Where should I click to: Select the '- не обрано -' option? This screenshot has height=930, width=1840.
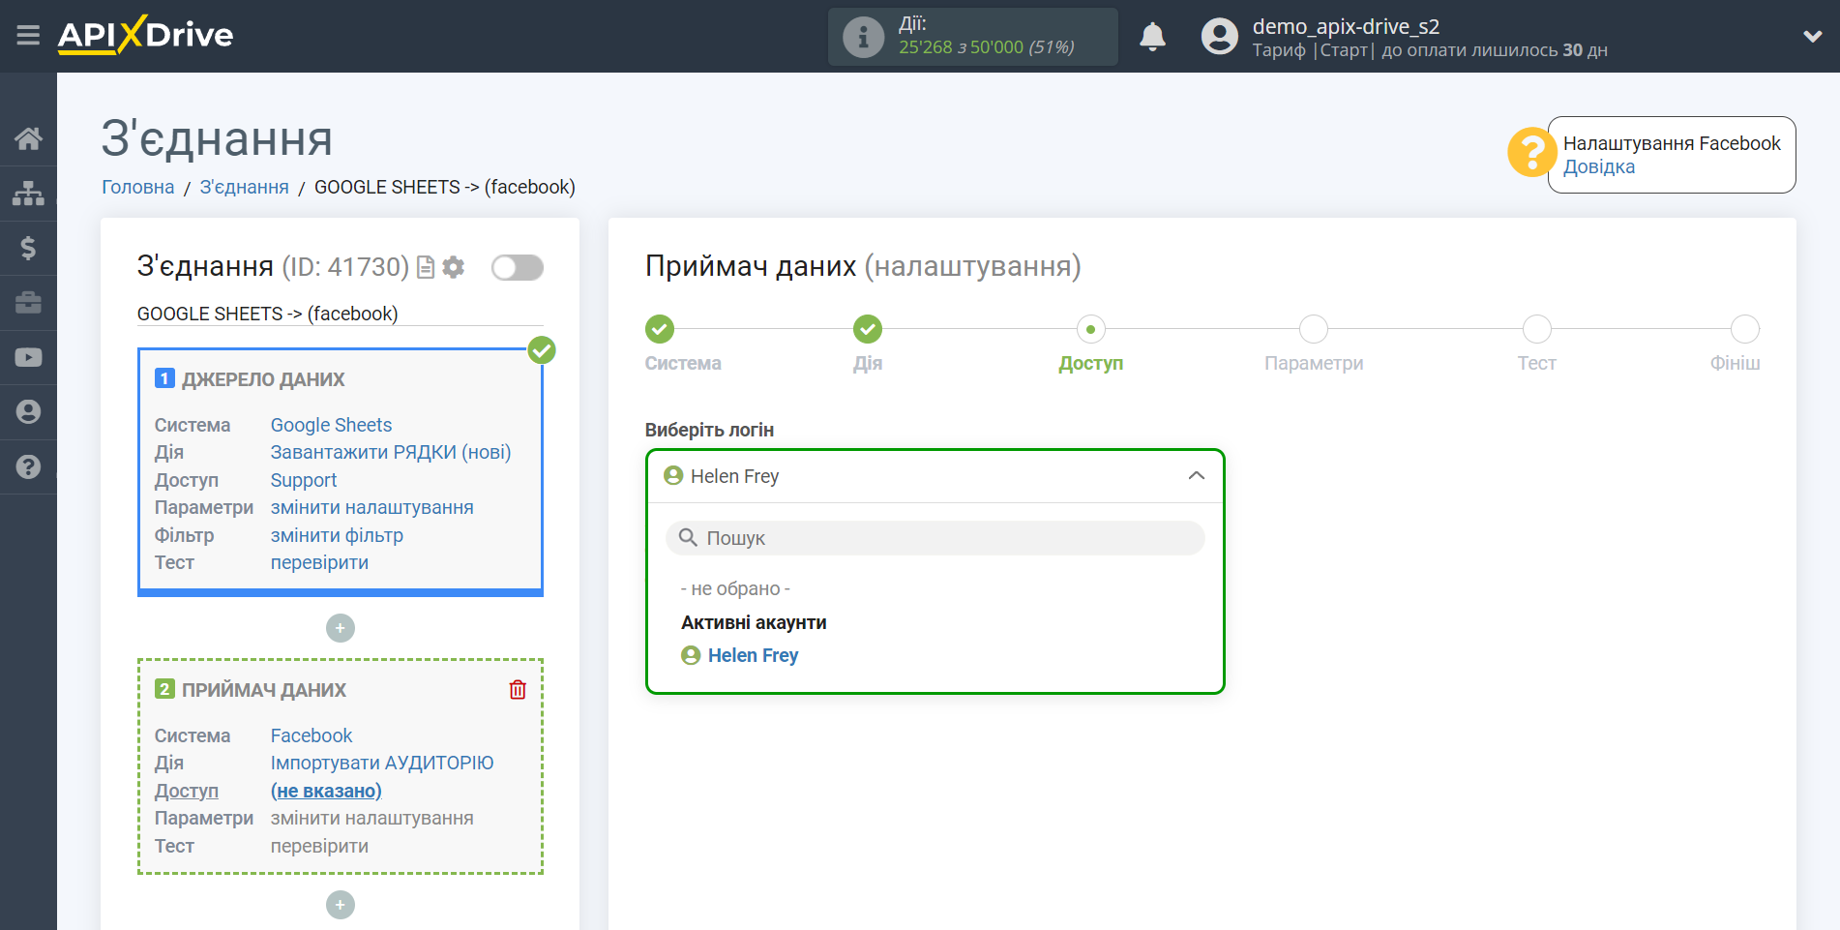735,588
